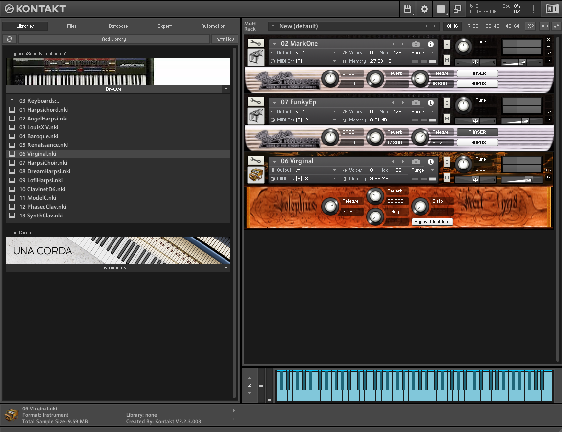Click the Una Corda library banner
Viewport: 562px width, 432px height.
(x=118, y=250)
